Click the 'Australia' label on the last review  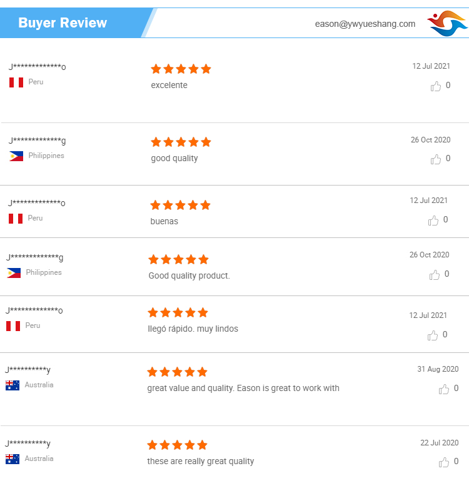pos(39,459)
